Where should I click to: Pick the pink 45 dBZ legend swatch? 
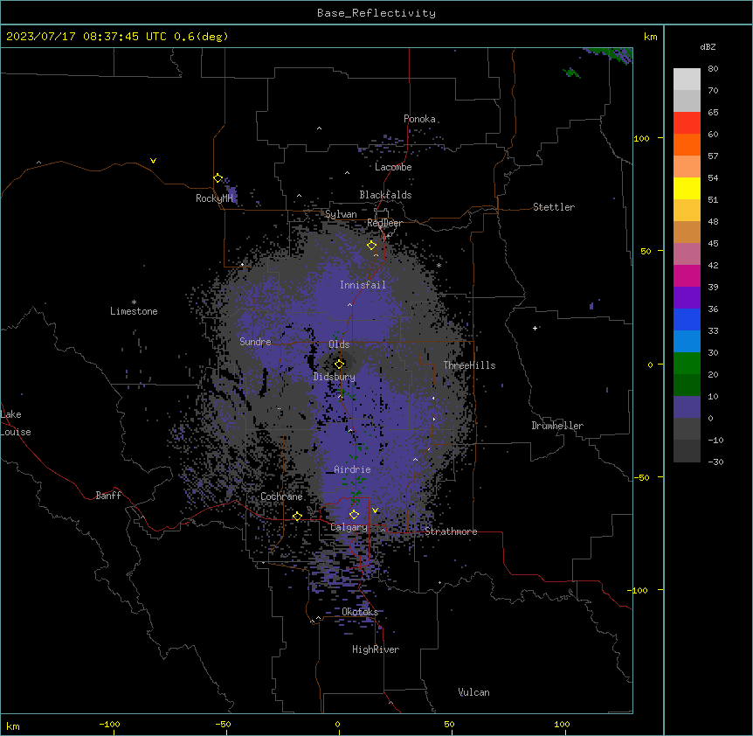687,253
